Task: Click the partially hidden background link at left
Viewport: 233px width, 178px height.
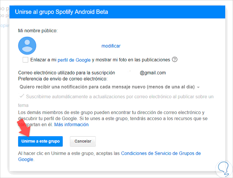Action: 4,26
